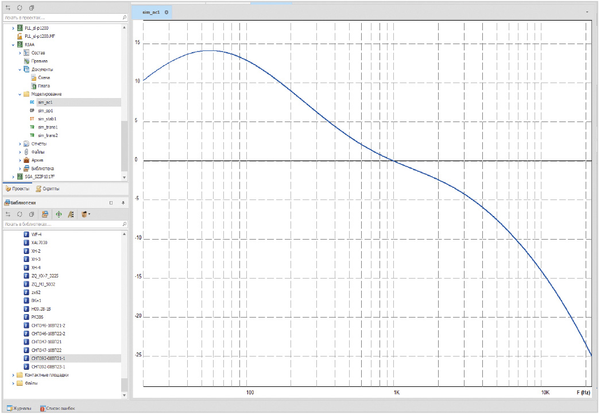The width and height of the screenshot is (600, 415).
Task: Select the XAL7030 footprint in the library list
Action: [39, 242]
